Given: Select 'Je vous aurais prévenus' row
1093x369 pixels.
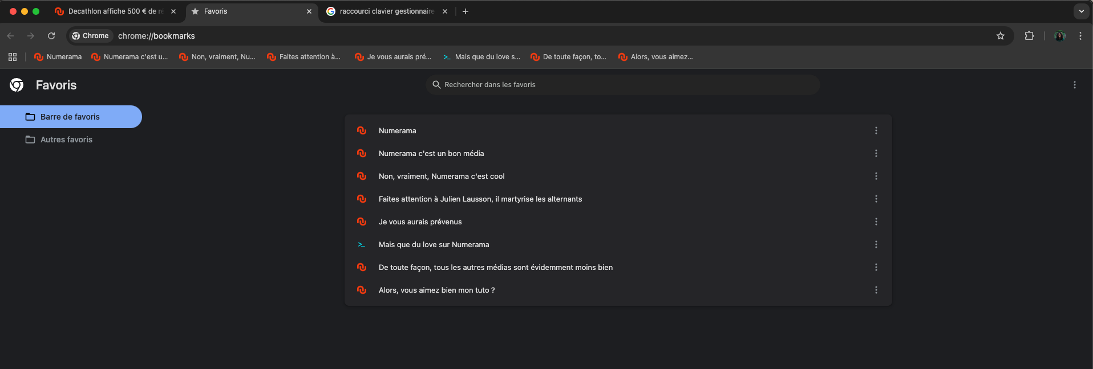Looking at the screenshot, I should click(x=618, y=222).
